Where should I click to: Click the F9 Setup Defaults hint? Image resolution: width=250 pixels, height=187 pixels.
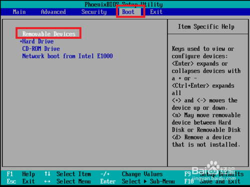pos(214,174)
